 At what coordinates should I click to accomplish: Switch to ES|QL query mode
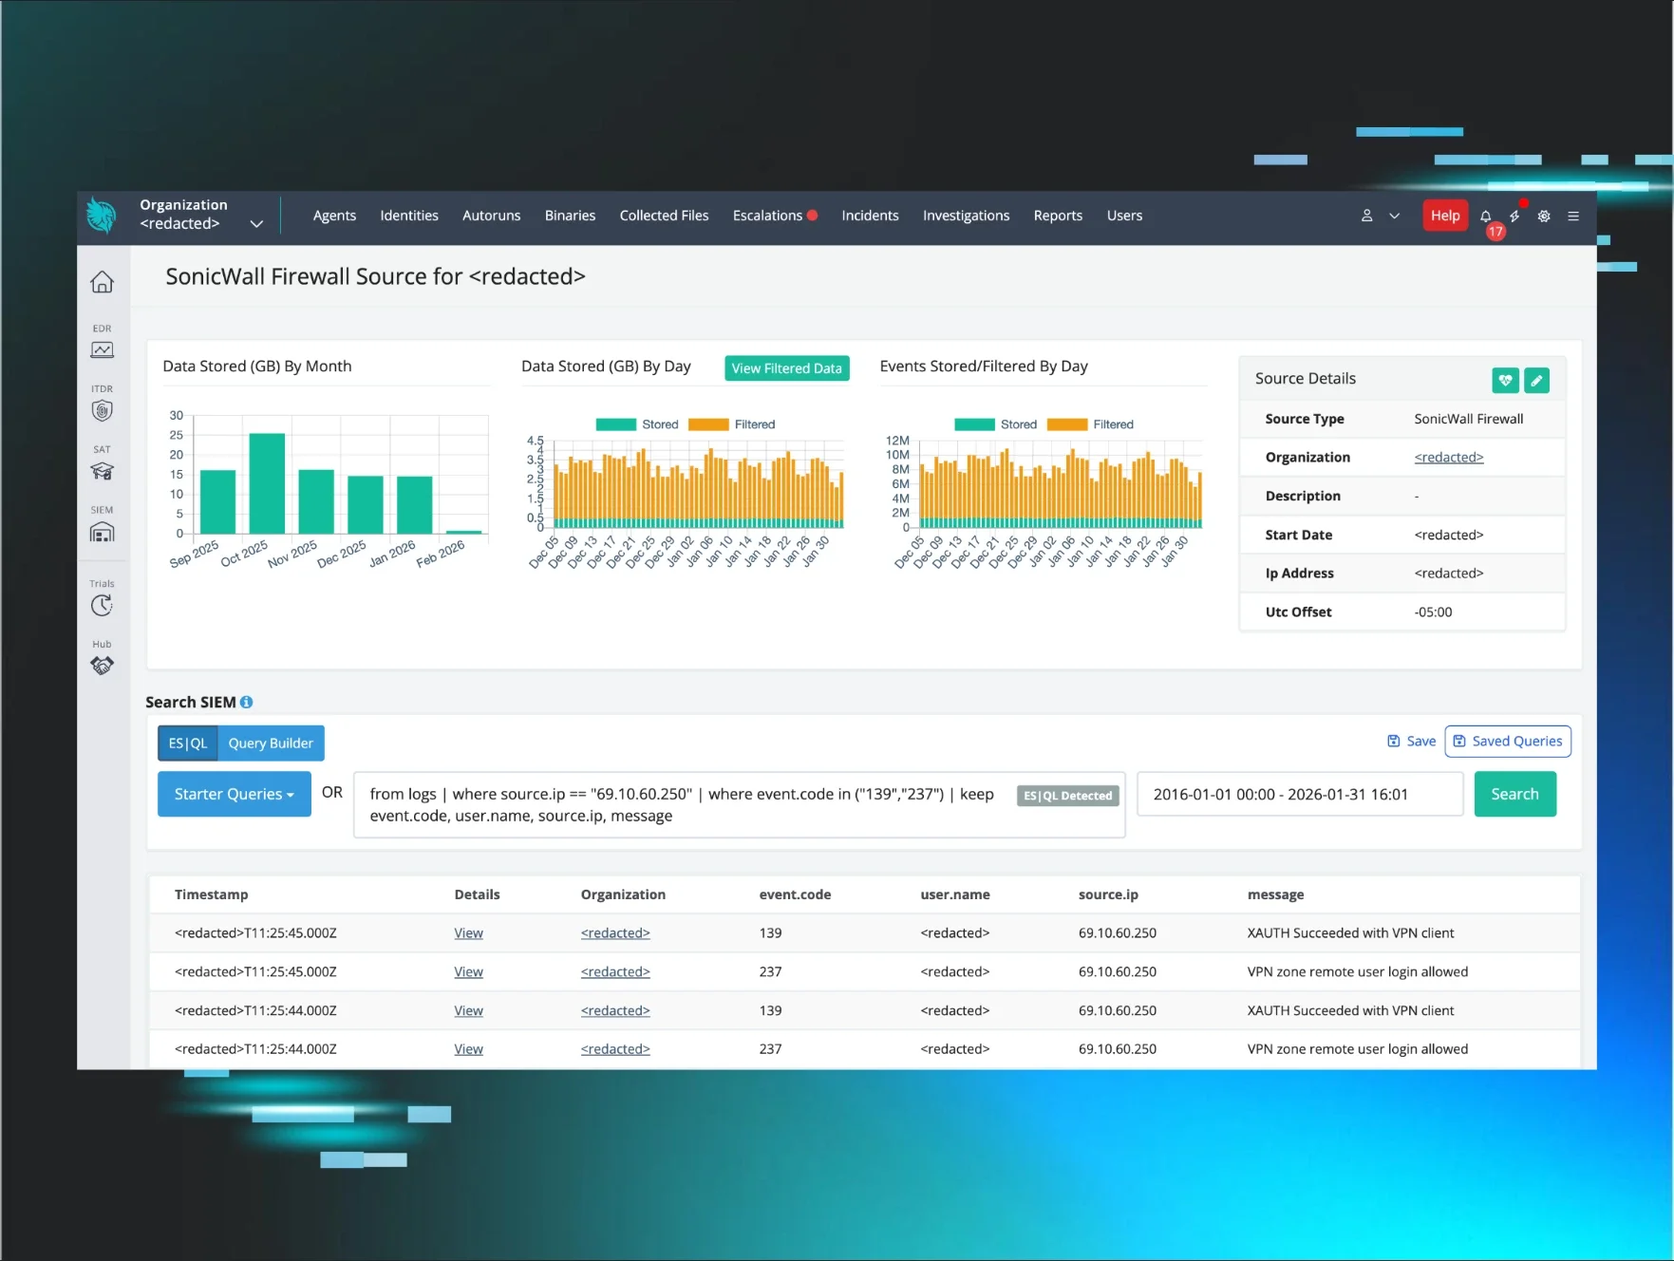pos(188,743)
